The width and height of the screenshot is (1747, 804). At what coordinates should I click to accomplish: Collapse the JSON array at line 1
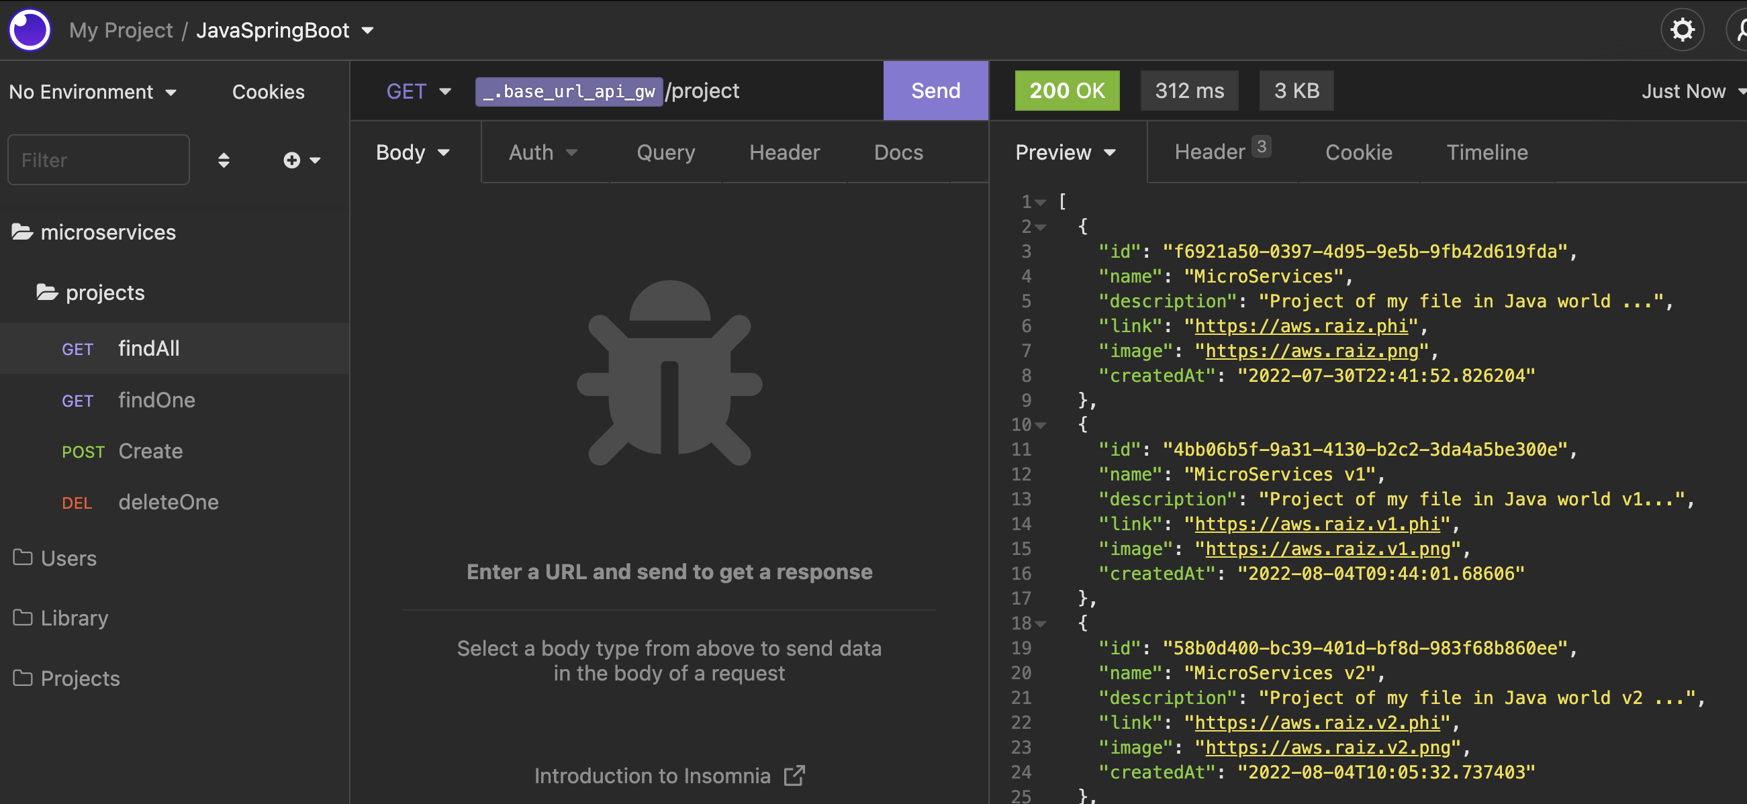tap(1040, 202)
